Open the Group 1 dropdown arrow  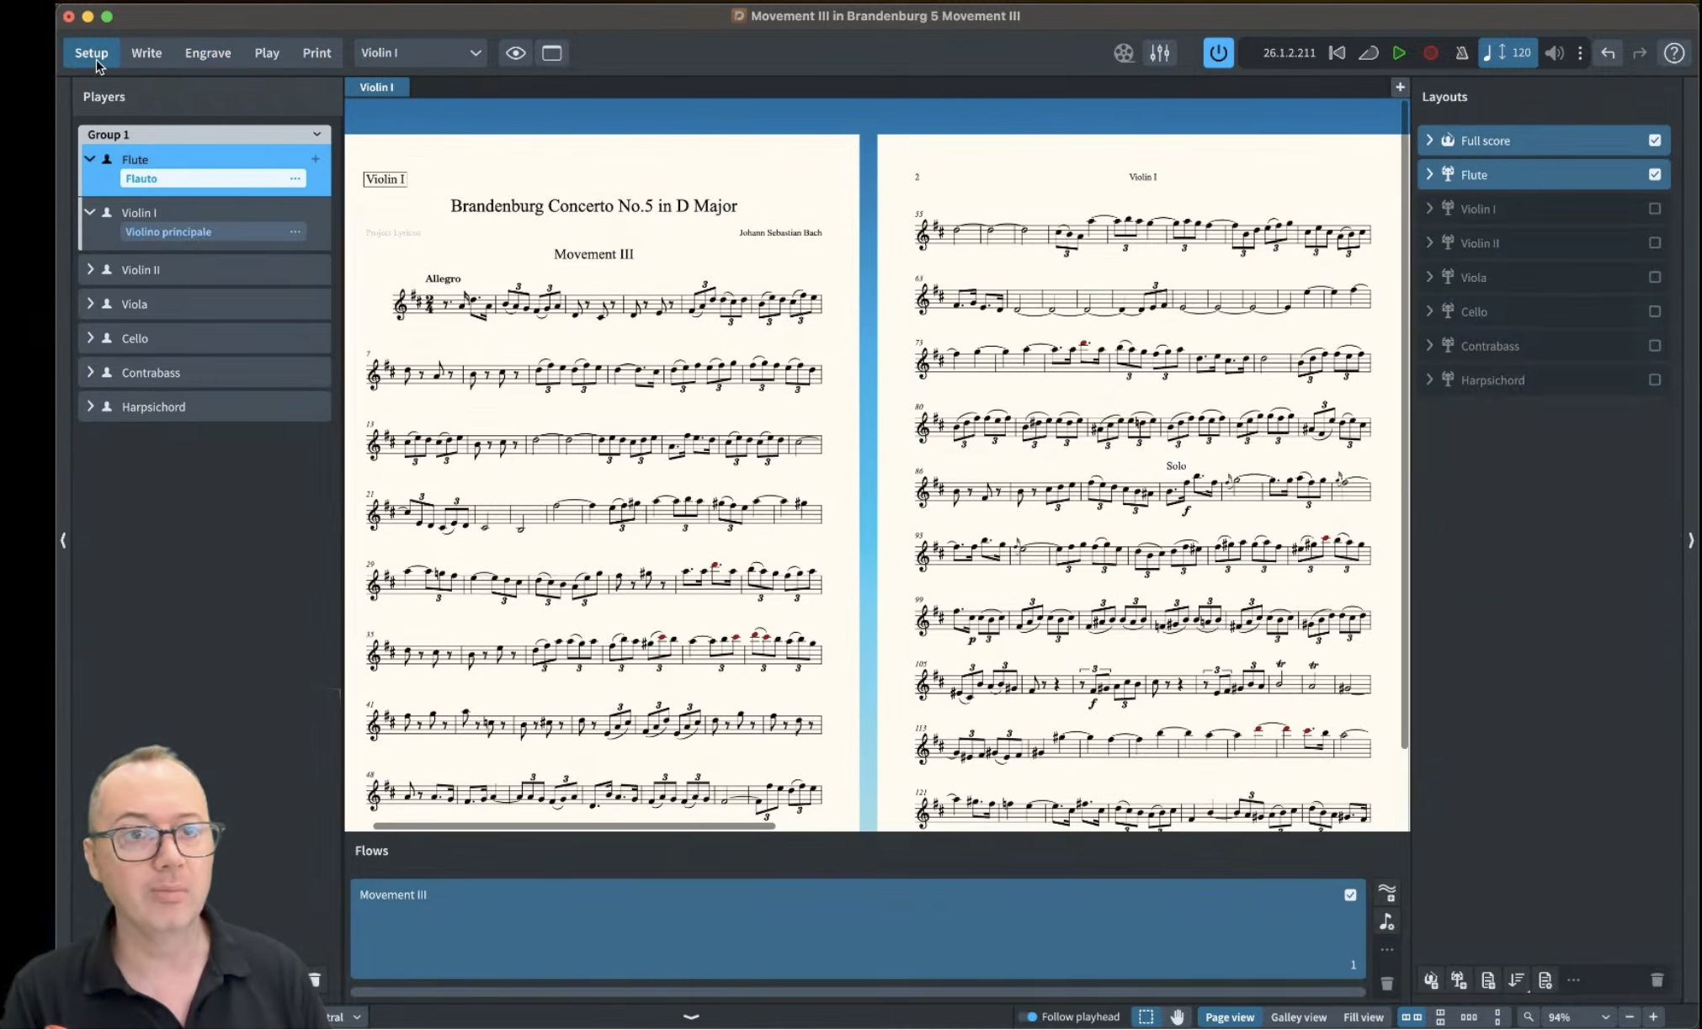pos(316,134)
